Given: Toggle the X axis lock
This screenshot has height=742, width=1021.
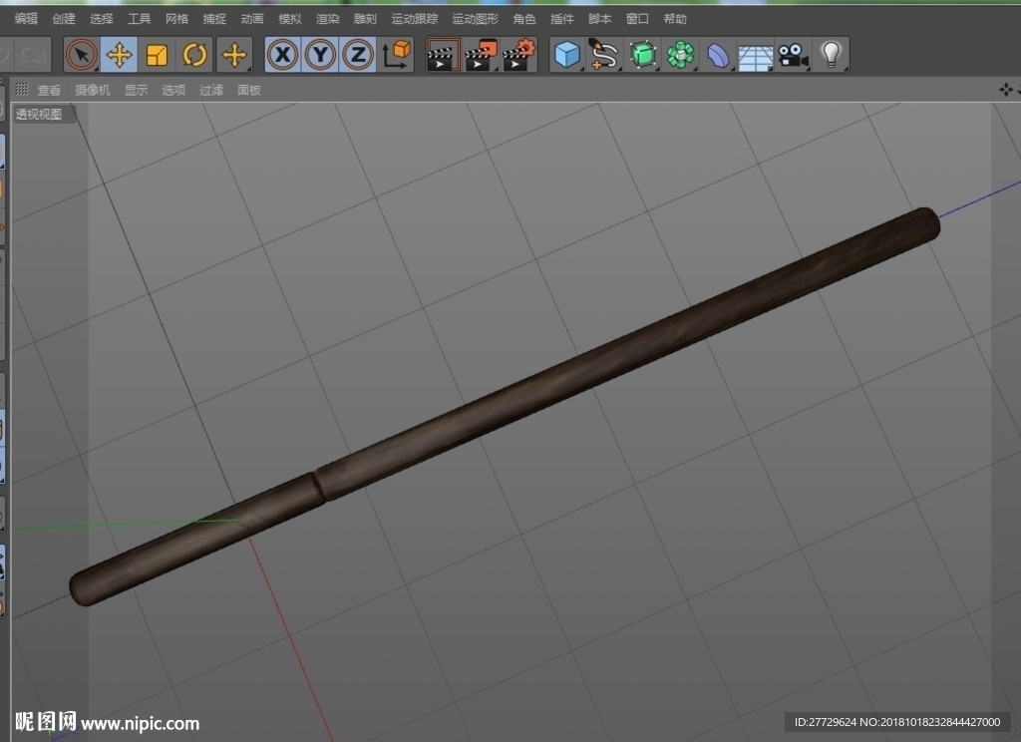Looking at the screenshot, I should [x=282, y=55].
